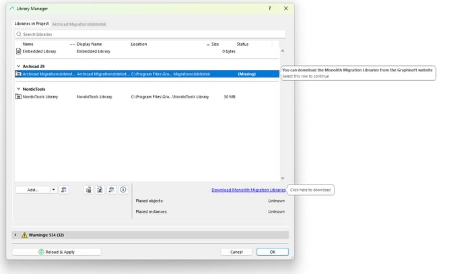
Task: Click the Cancel button
Action: 236,252
